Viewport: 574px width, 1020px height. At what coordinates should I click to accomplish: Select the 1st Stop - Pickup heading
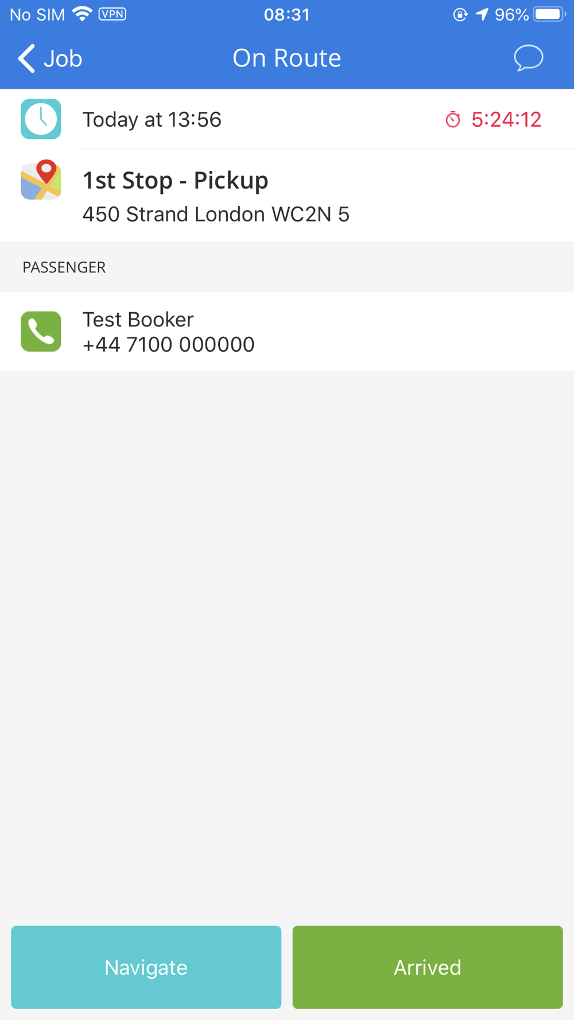(176, 180)
